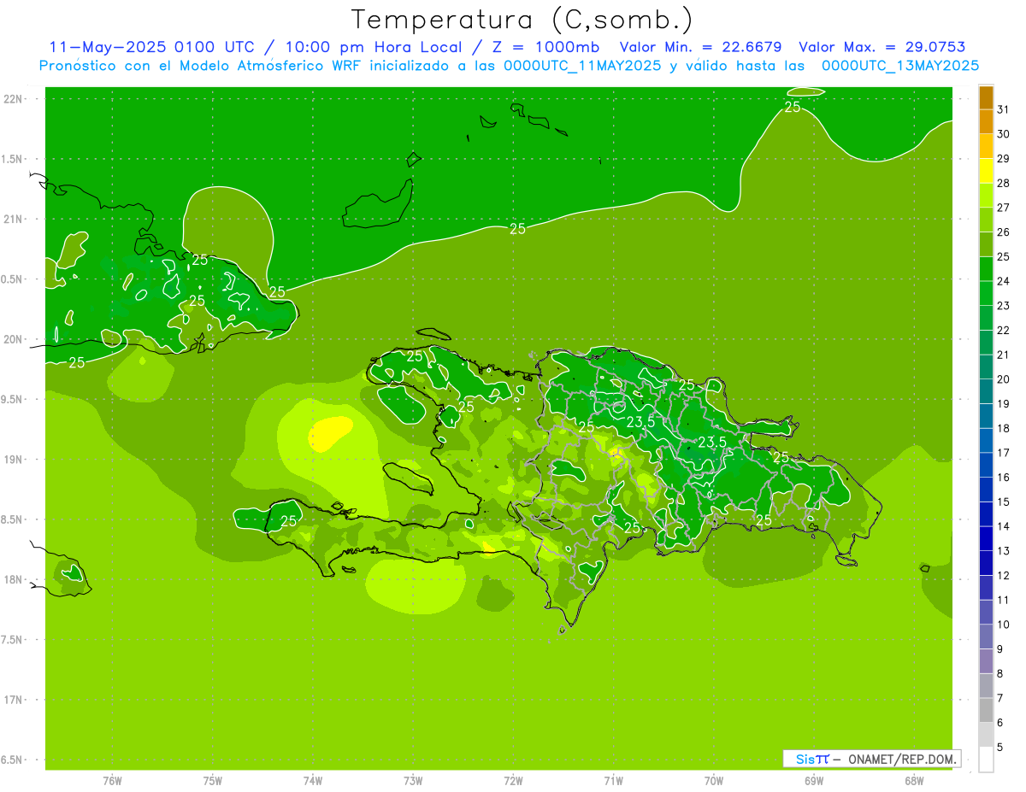Click the "69W" longitude axis label

(x=814, y=781)
